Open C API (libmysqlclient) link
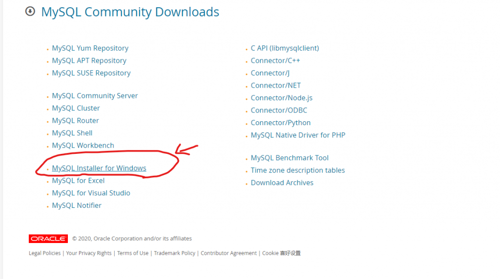 285,48
